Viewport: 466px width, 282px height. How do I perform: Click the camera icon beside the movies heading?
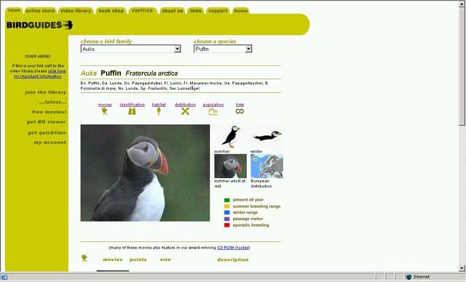tap(84, 258)
